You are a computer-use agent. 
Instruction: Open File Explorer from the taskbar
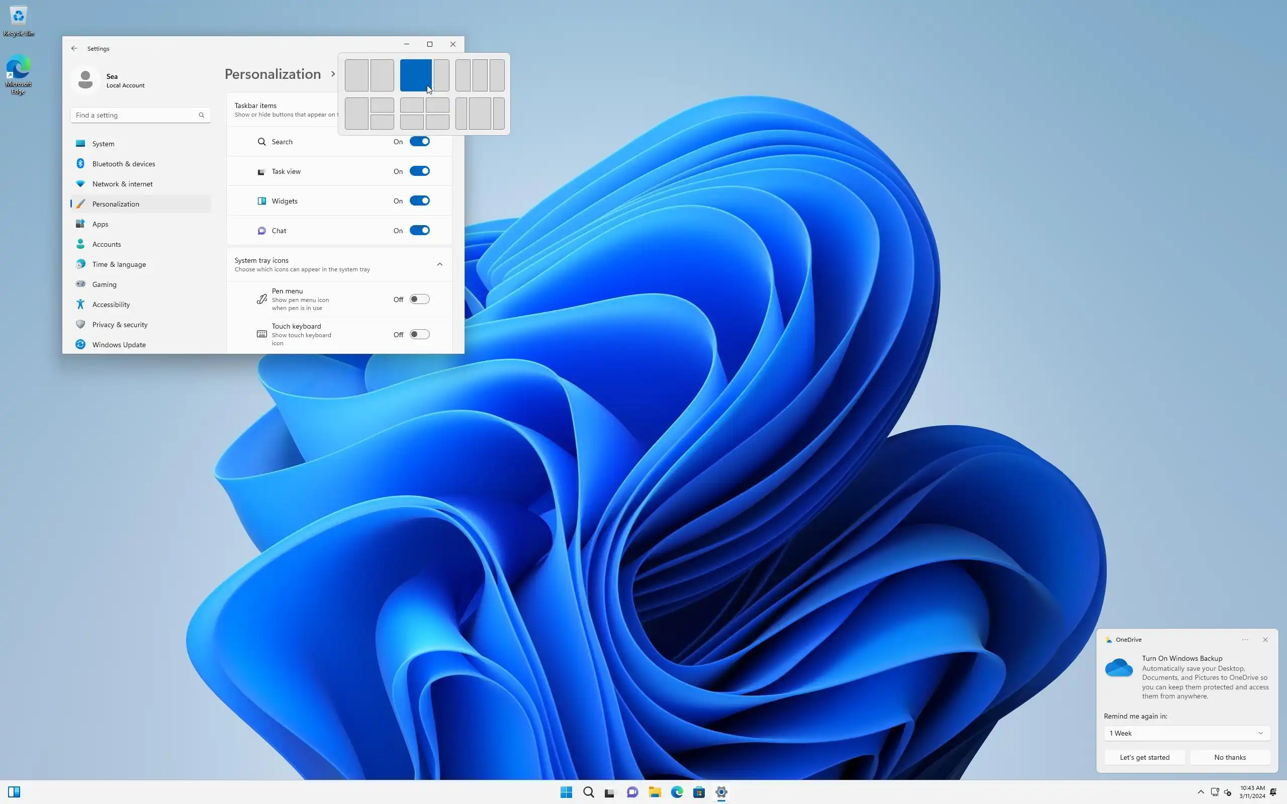click(655, 792)
